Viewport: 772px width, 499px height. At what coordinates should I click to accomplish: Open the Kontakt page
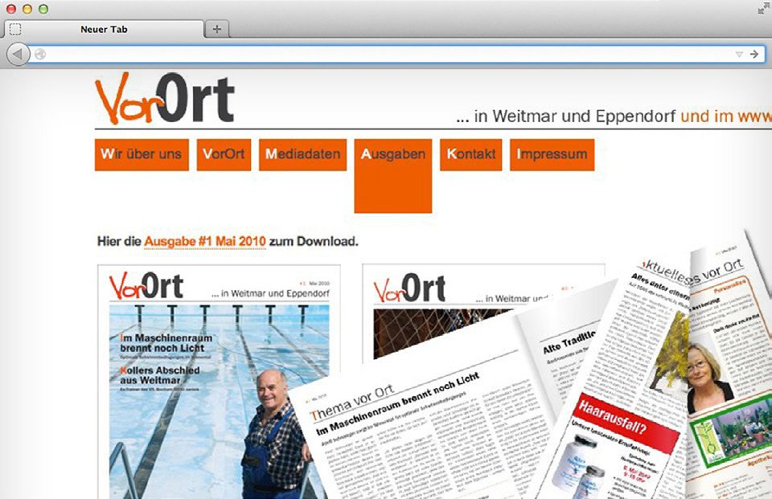coord(471,154)
